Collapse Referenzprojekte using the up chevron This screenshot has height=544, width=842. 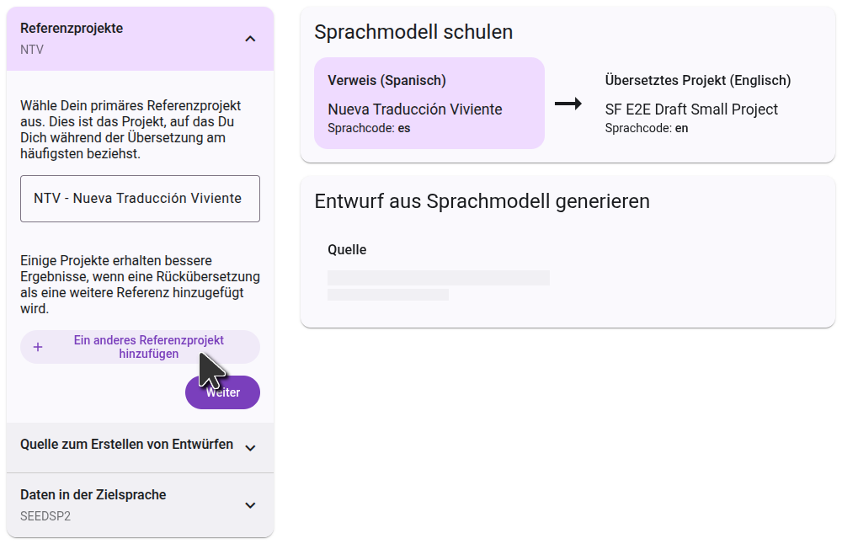[x=250, y=39]
